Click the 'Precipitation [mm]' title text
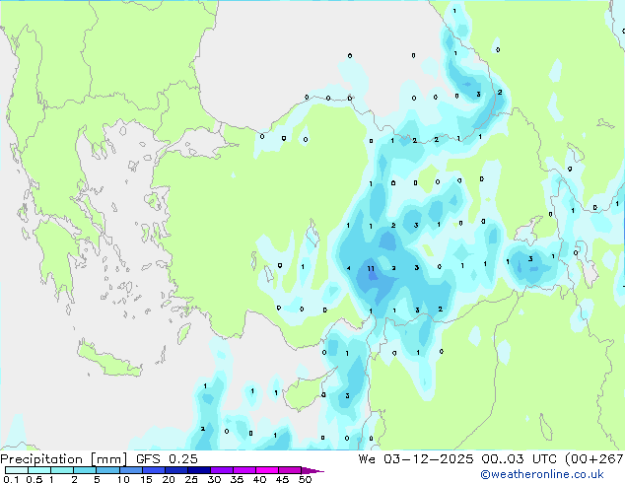This screenshot has height=483, width=625. pos(63,459)
